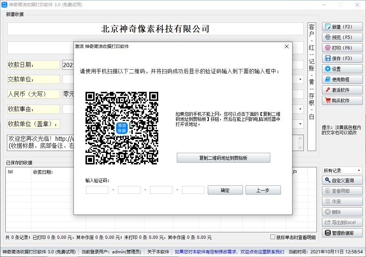
Task: Click the 作废 void receipt button
Action: tap(342, 201)
